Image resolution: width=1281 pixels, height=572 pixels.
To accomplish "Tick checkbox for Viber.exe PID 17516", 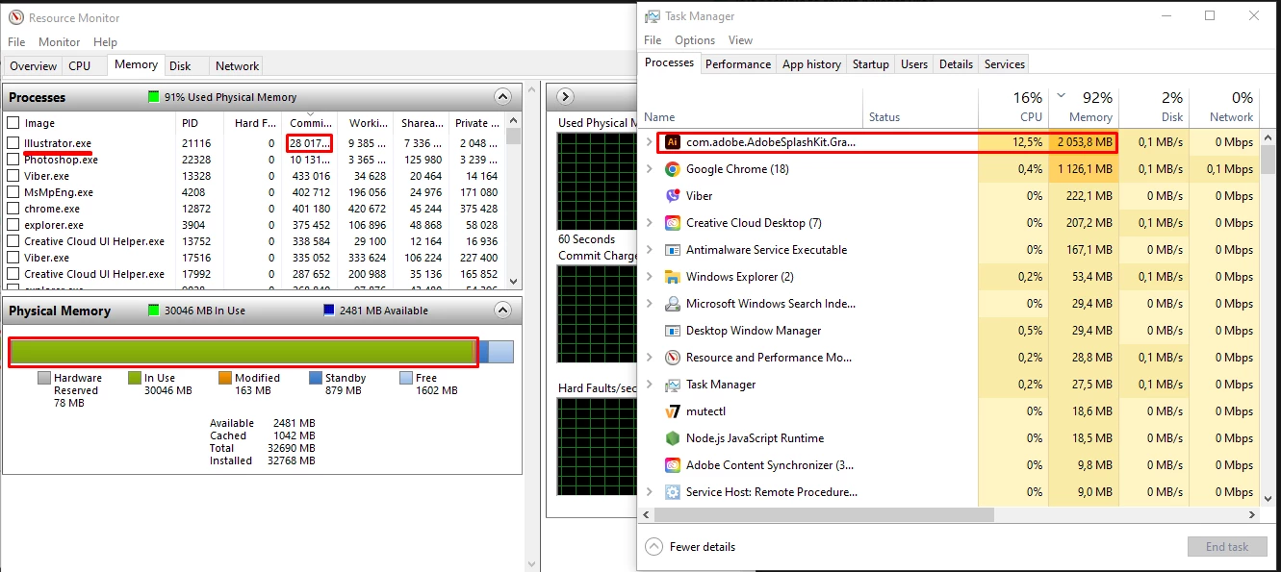I will pos(13,258).
